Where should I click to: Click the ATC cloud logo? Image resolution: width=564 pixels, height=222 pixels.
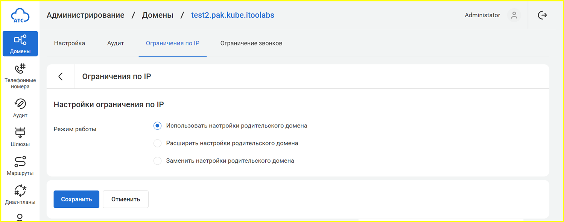[x=20, y=15]
